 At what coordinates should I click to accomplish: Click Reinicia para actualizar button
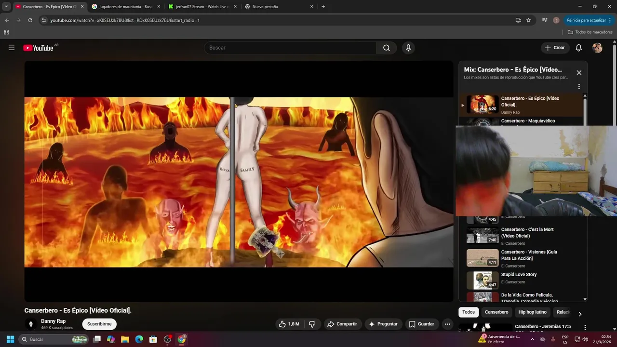589,20
